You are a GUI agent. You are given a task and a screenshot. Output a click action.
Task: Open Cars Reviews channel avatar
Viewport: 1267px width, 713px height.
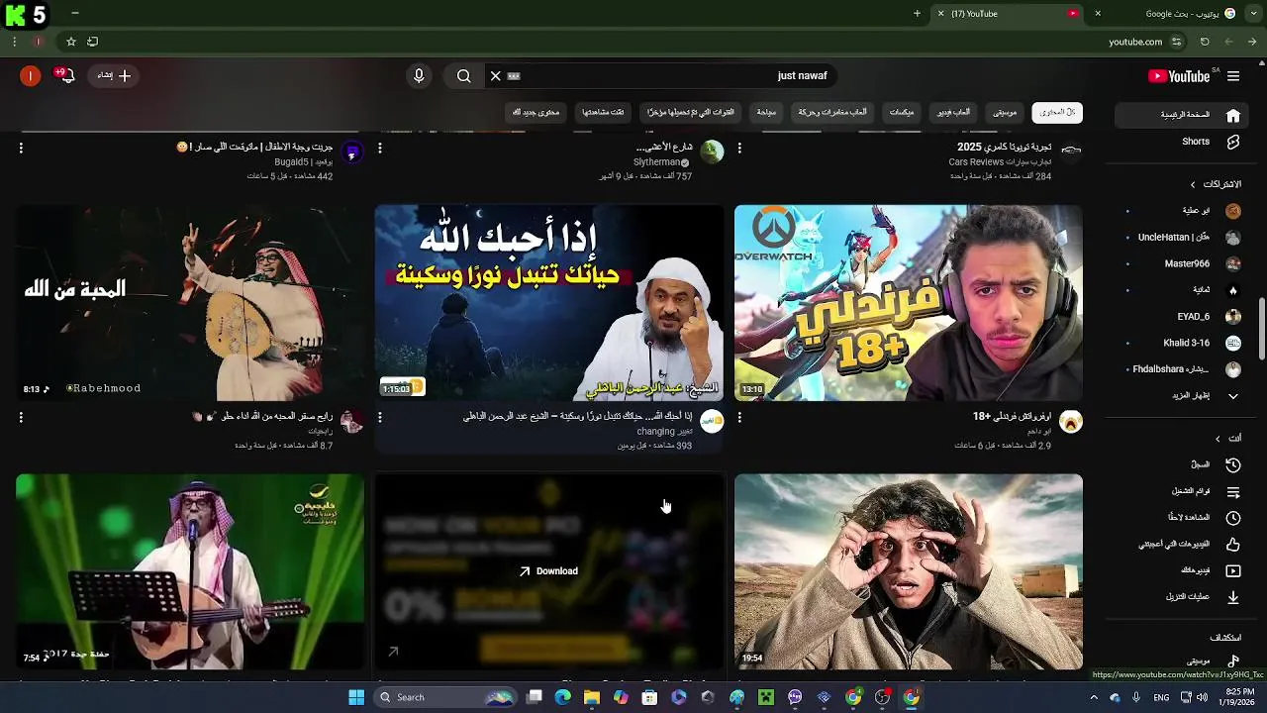(x=1071, y=153)
